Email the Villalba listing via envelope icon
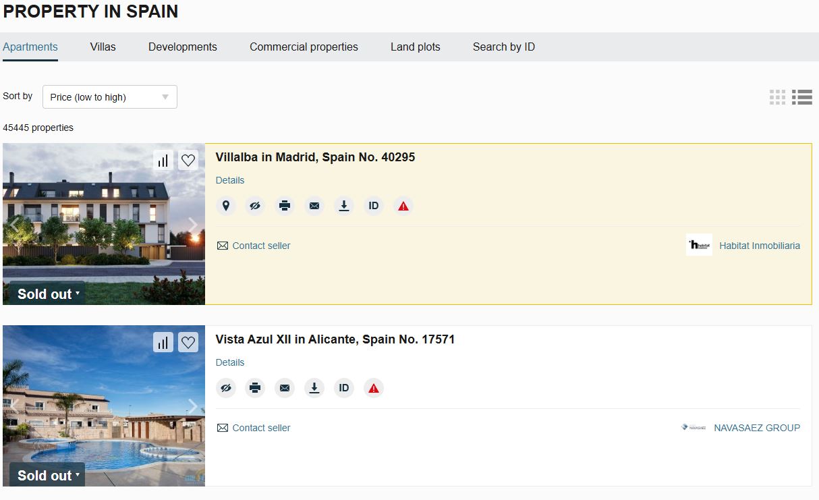 (x=314, y=206)
